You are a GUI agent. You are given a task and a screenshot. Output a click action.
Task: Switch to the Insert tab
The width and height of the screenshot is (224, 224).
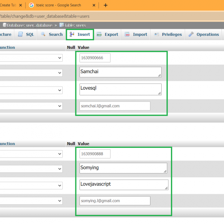tap(80, 34)
